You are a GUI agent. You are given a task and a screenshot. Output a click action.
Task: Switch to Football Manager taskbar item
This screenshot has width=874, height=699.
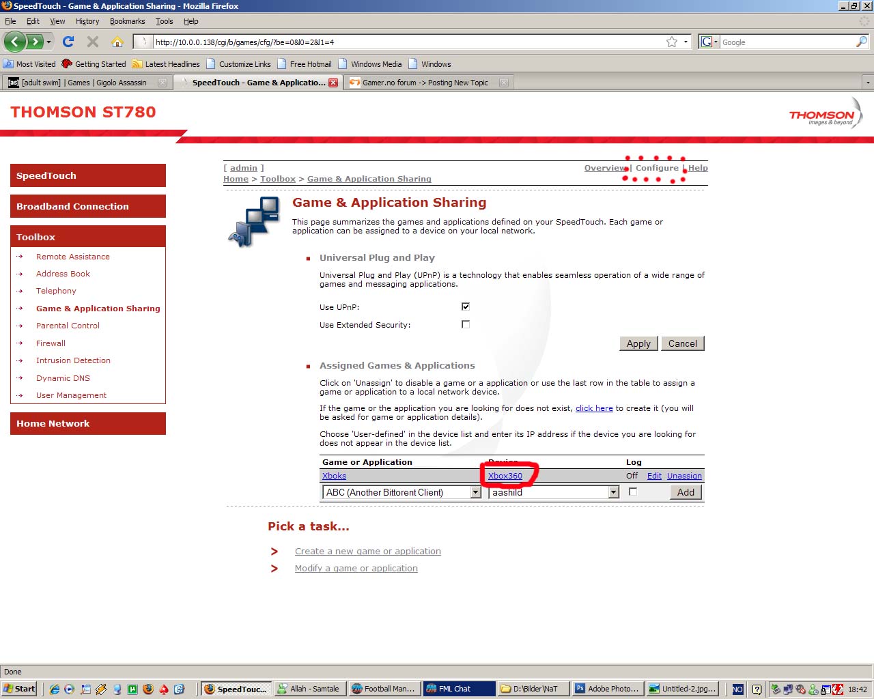tap(383, 689)
